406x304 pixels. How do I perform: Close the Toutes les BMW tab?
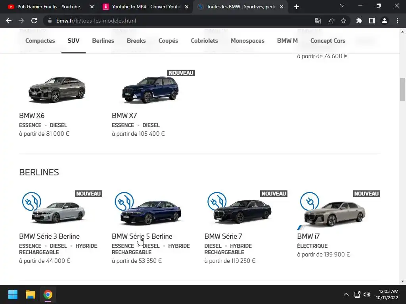coord(282,7)
